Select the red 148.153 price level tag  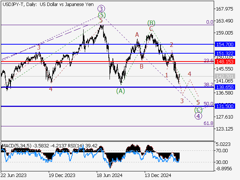click(x=225, y=61)
